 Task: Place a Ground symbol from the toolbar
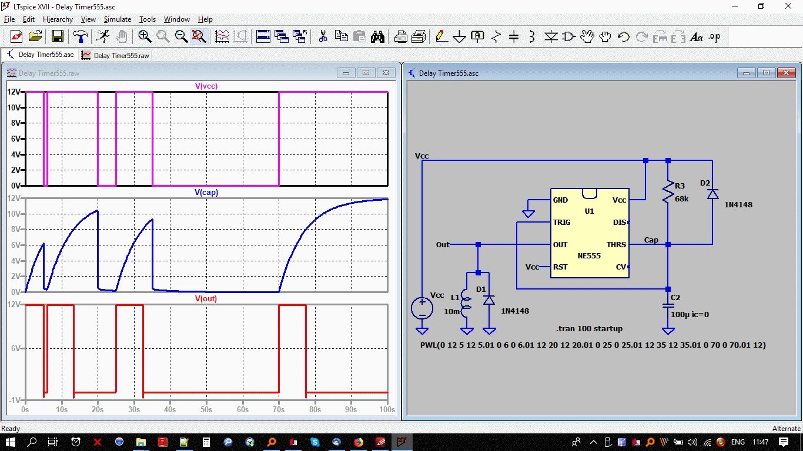click(x=459, y=37)
